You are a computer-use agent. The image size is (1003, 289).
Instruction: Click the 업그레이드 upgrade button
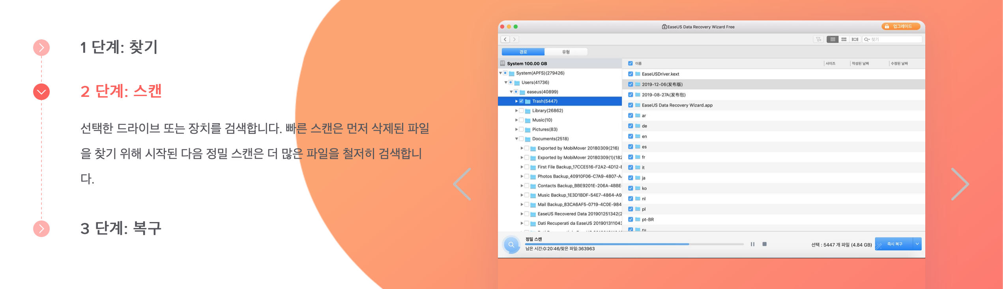[x=901, y=26]
